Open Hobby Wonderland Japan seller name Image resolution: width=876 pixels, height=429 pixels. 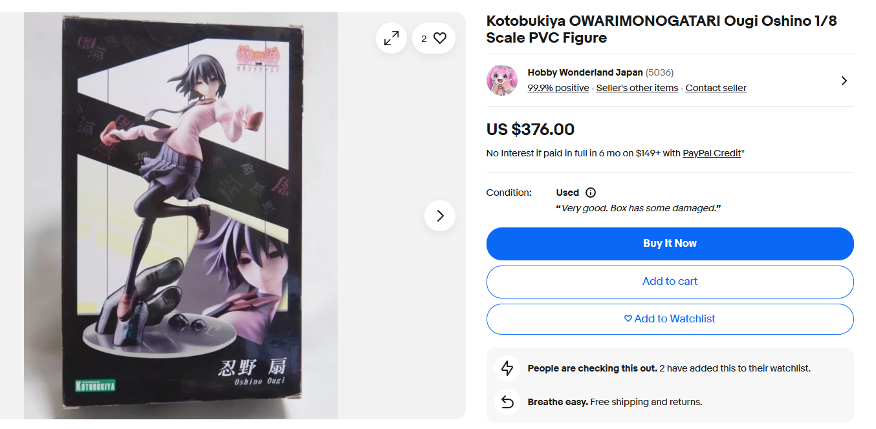click(x=586, y=72)
